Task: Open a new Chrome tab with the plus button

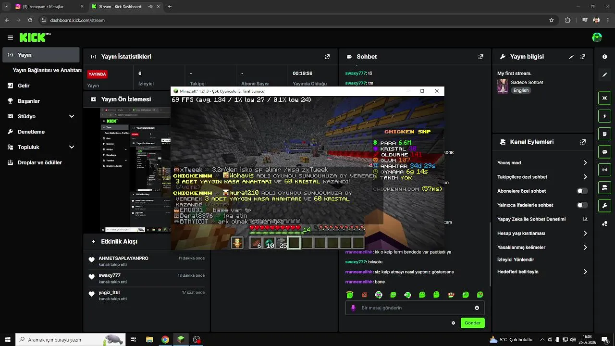Action: 170,7
